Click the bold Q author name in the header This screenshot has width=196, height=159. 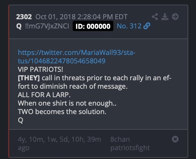[19, 26]
